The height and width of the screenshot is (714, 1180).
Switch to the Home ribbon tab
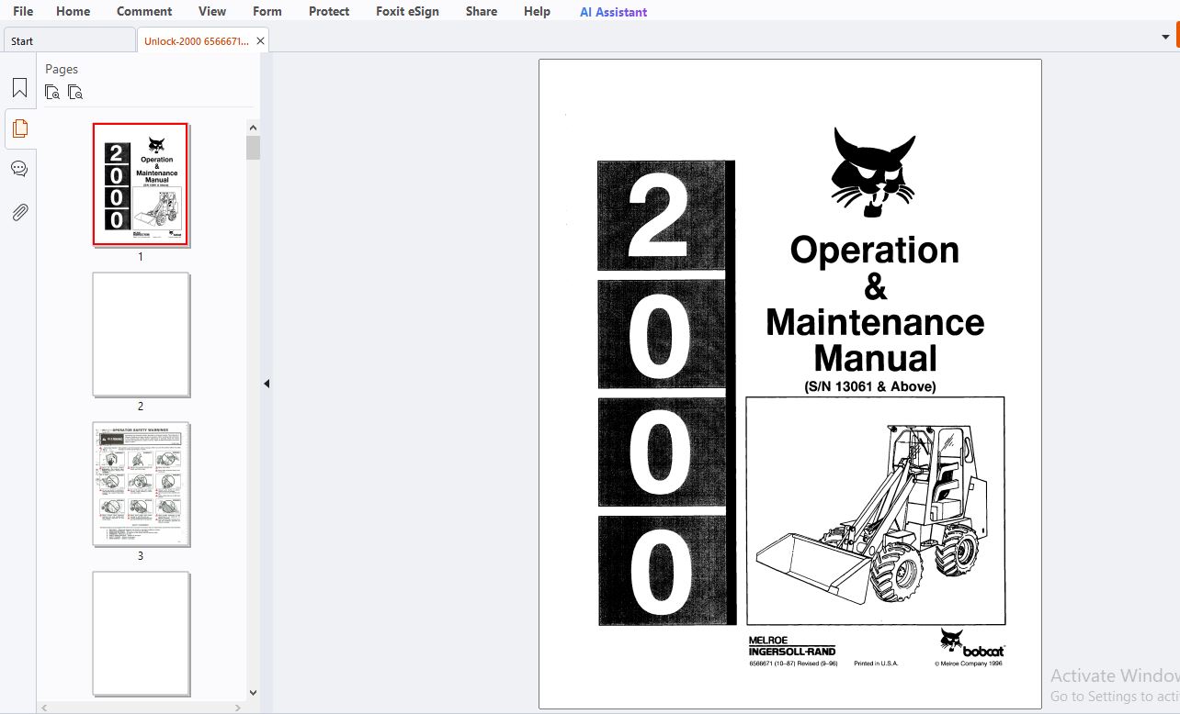pyautogui.click(x=74, y=11)
